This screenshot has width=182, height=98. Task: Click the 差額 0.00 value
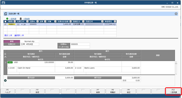(138, 80)
